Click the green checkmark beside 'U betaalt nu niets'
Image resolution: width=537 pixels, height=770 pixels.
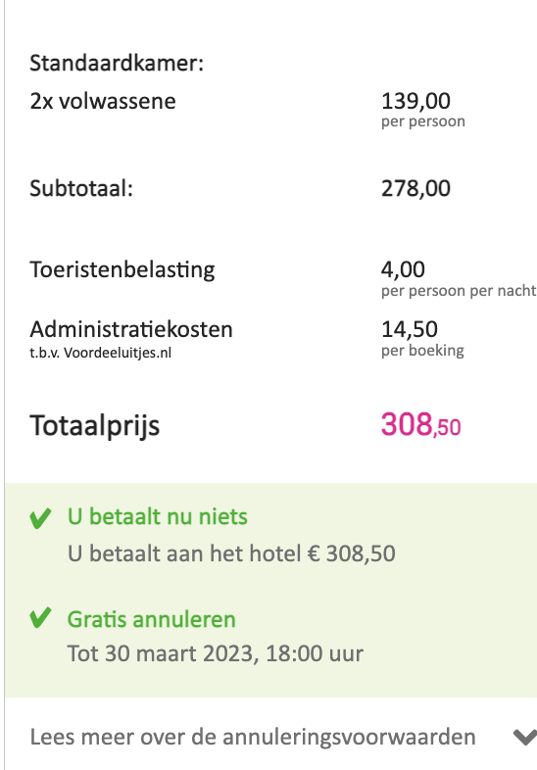pyautogui.click(x=40, y=518)
